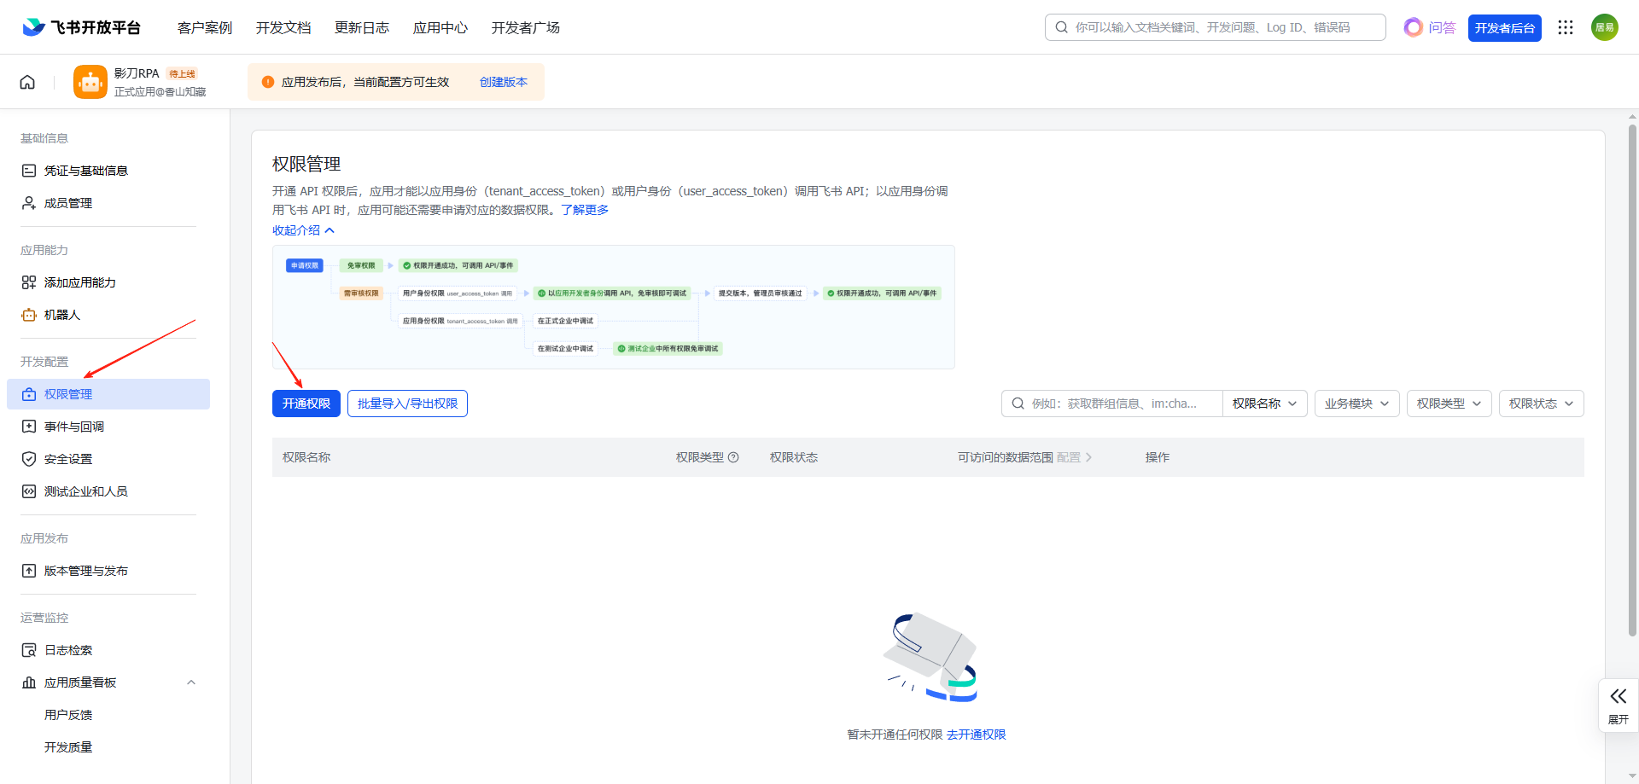Go to 版本管理与发布 in sidebar

pos(86,571)
